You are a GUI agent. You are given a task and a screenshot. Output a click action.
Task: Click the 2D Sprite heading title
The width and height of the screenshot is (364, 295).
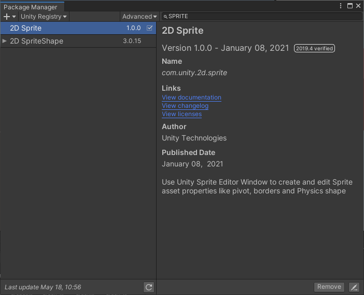183,31
